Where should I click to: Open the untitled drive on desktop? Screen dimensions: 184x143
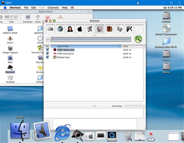166,17
